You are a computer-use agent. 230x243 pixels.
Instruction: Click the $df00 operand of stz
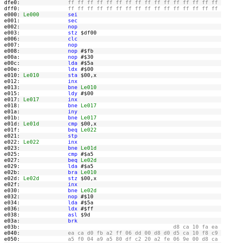pos(88,33)
